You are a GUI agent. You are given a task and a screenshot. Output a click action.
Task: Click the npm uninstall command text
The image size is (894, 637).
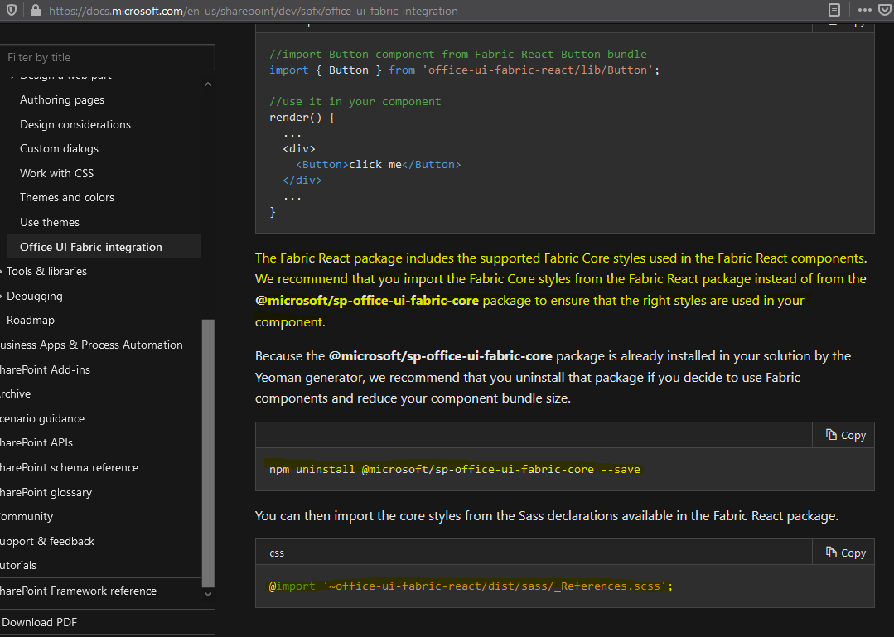(455, 470)
